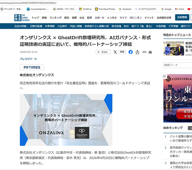Open ライフ section
Image resolution: width=192 pixels, height=170 pixels.
click(123, 18)
